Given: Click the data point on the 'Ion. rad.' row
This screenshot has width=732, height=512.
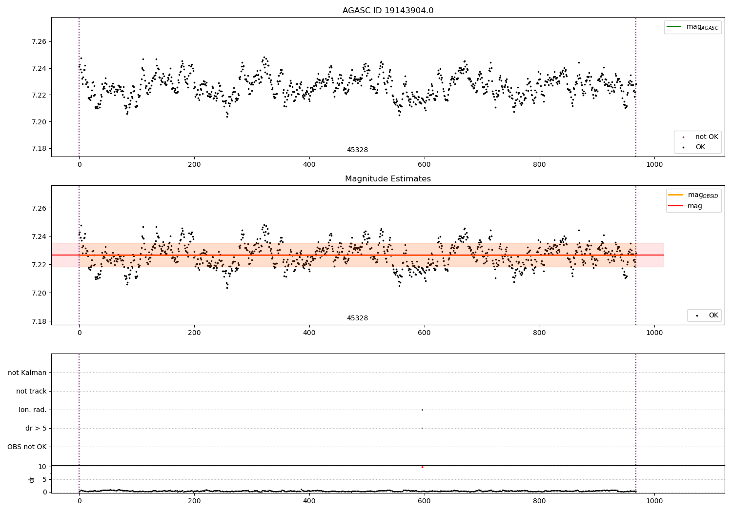Looking at the screenshot, I should (x=422, y=410).
